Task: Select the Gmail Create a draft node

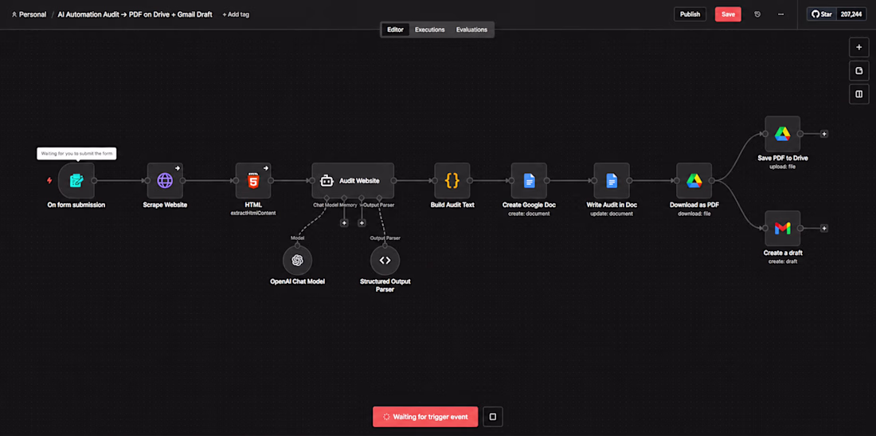Action: coord(782,228)
